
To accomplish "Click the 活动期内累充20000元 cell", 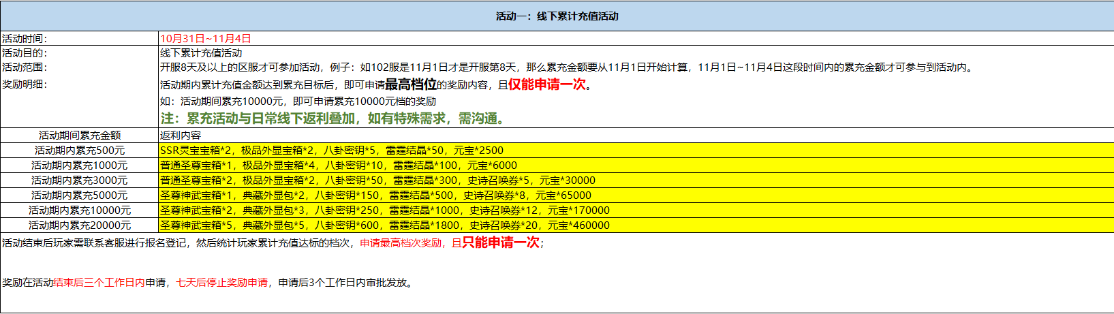I will tap(79, 225).
